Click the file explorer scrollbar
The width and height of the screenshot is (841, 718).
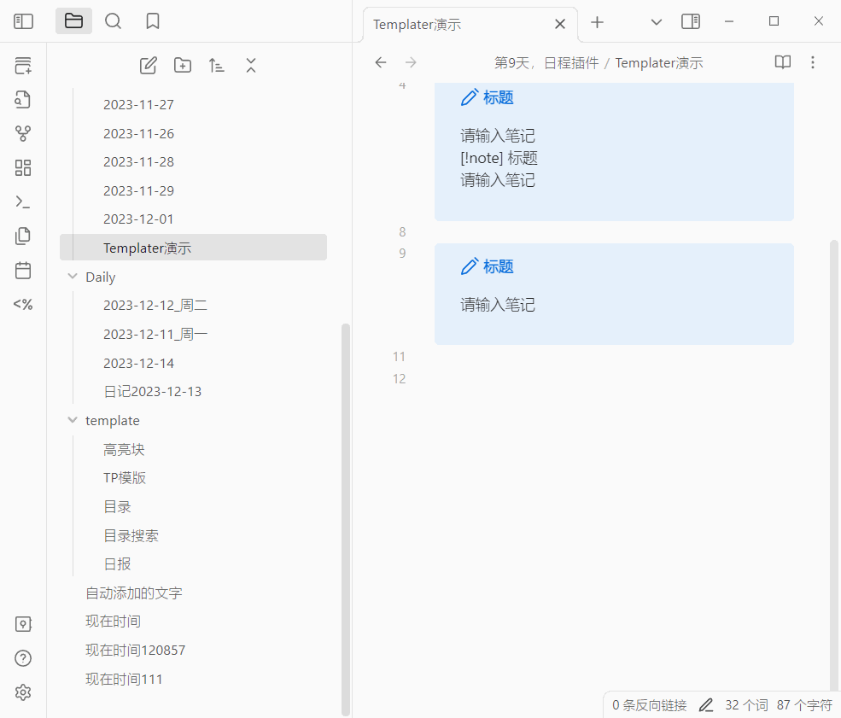[x=345, y=512]
